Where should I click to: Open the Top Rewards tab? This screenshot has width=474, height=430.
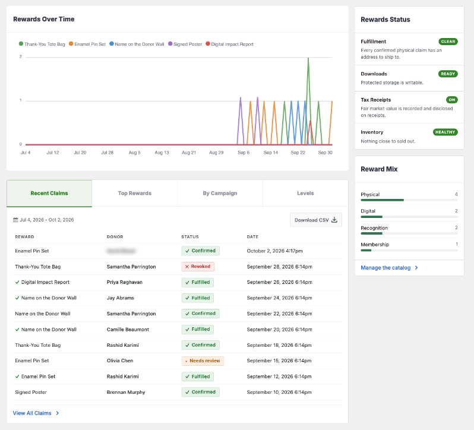[x=134, y=194]
